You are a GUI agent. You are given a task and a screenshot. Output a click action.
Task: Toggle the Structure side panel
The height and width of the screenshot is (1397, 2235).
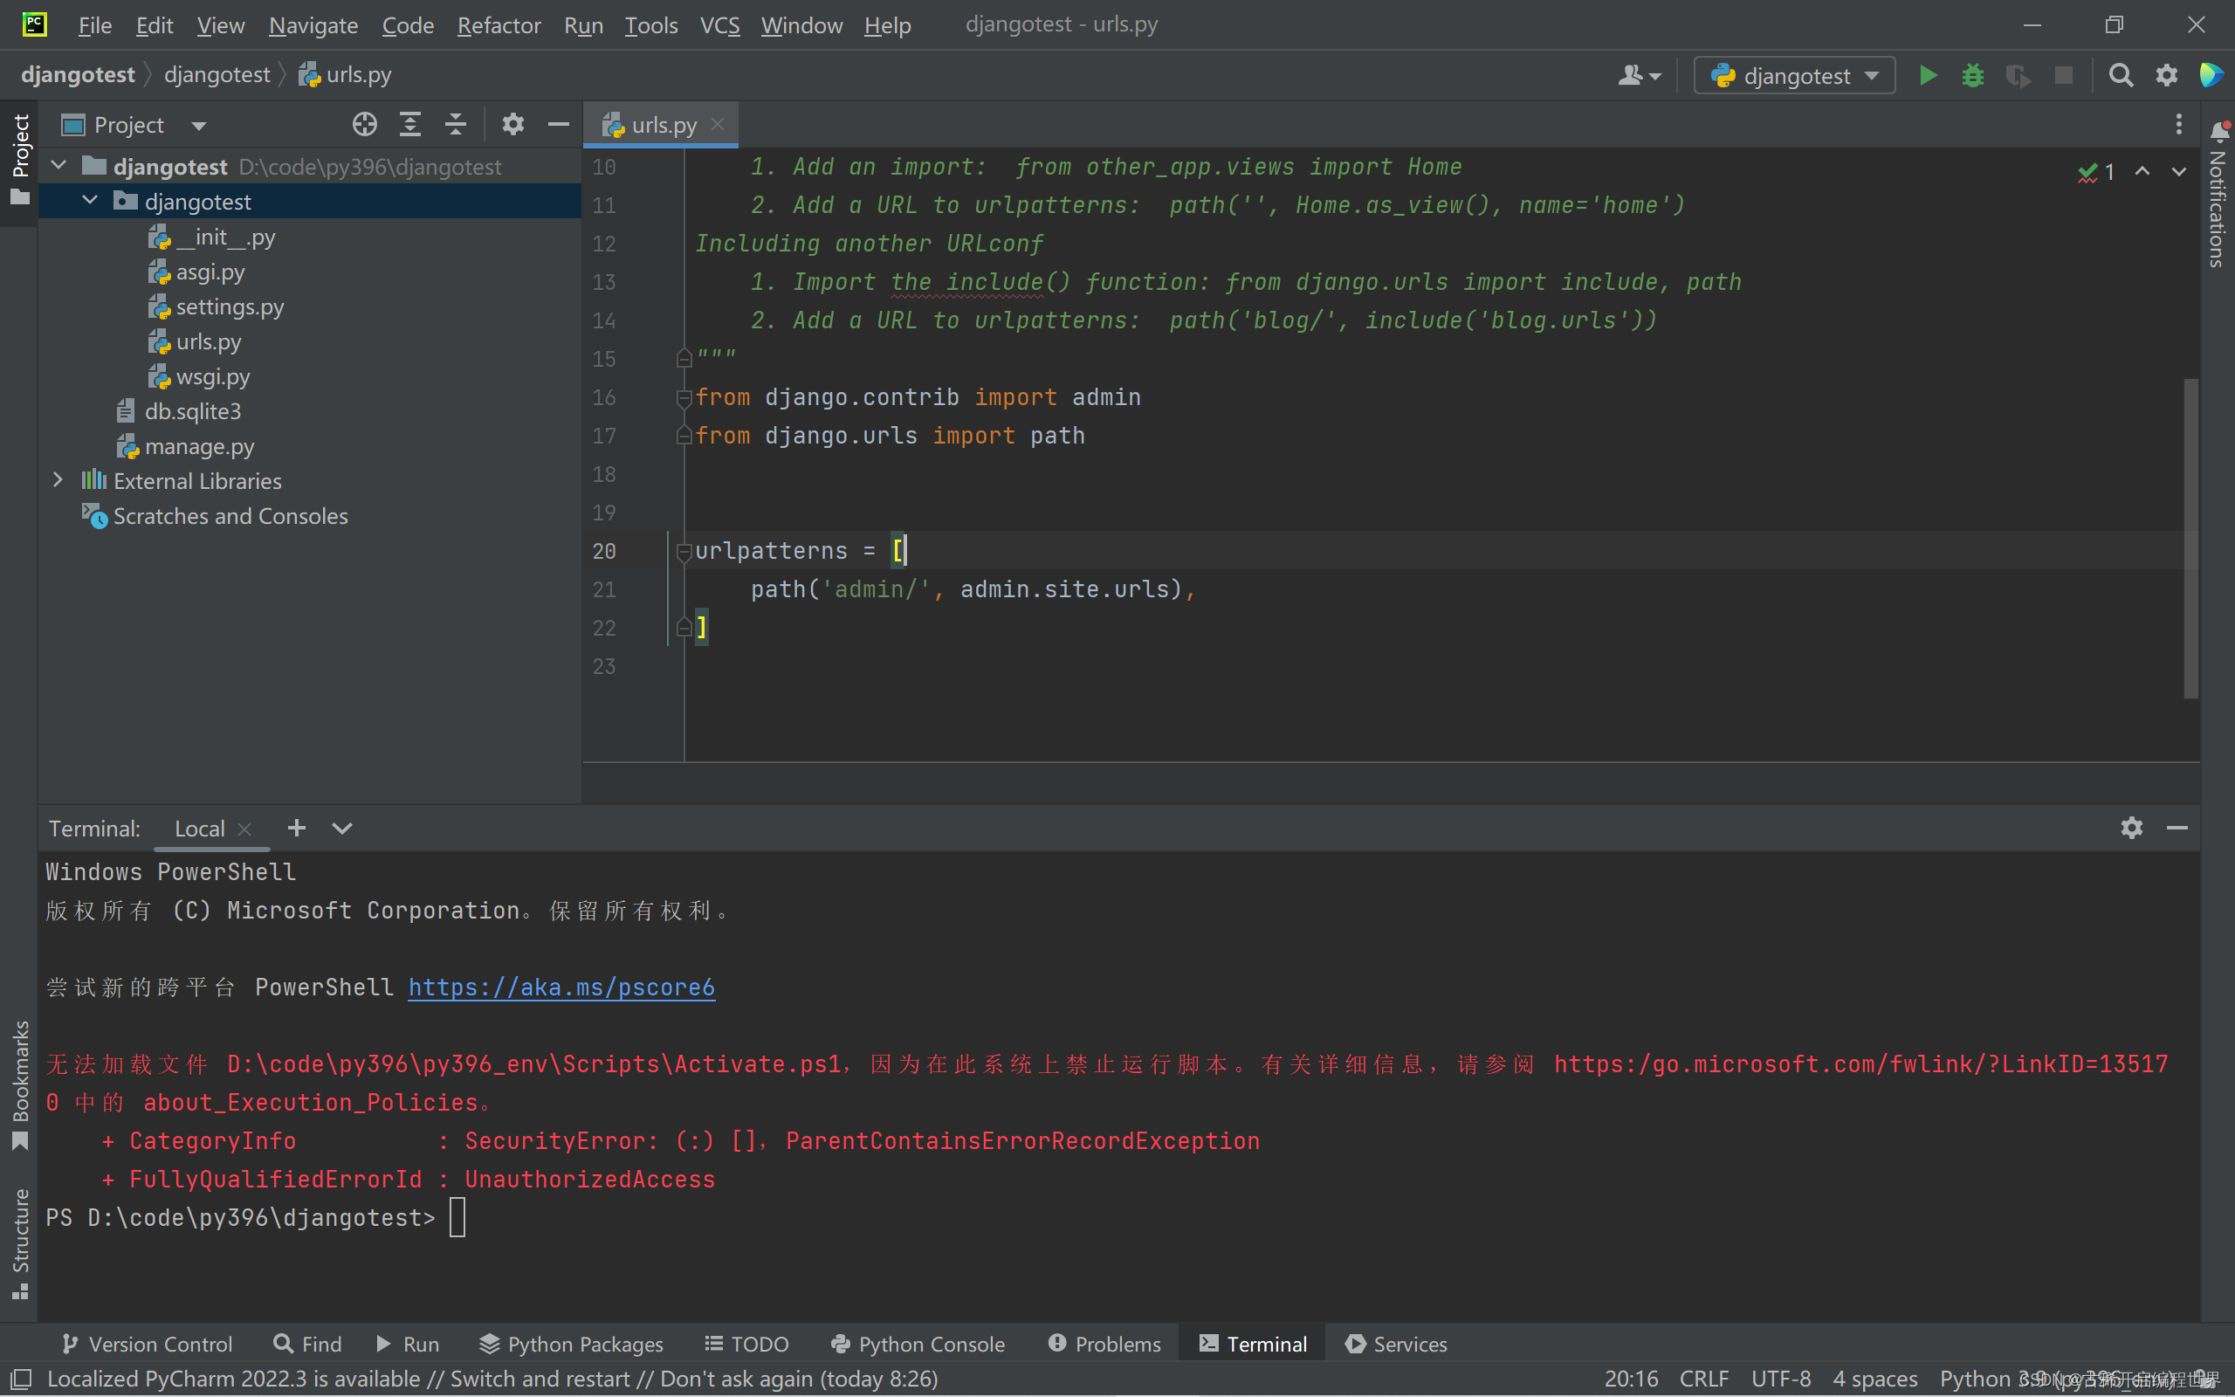pos(19,1243)
